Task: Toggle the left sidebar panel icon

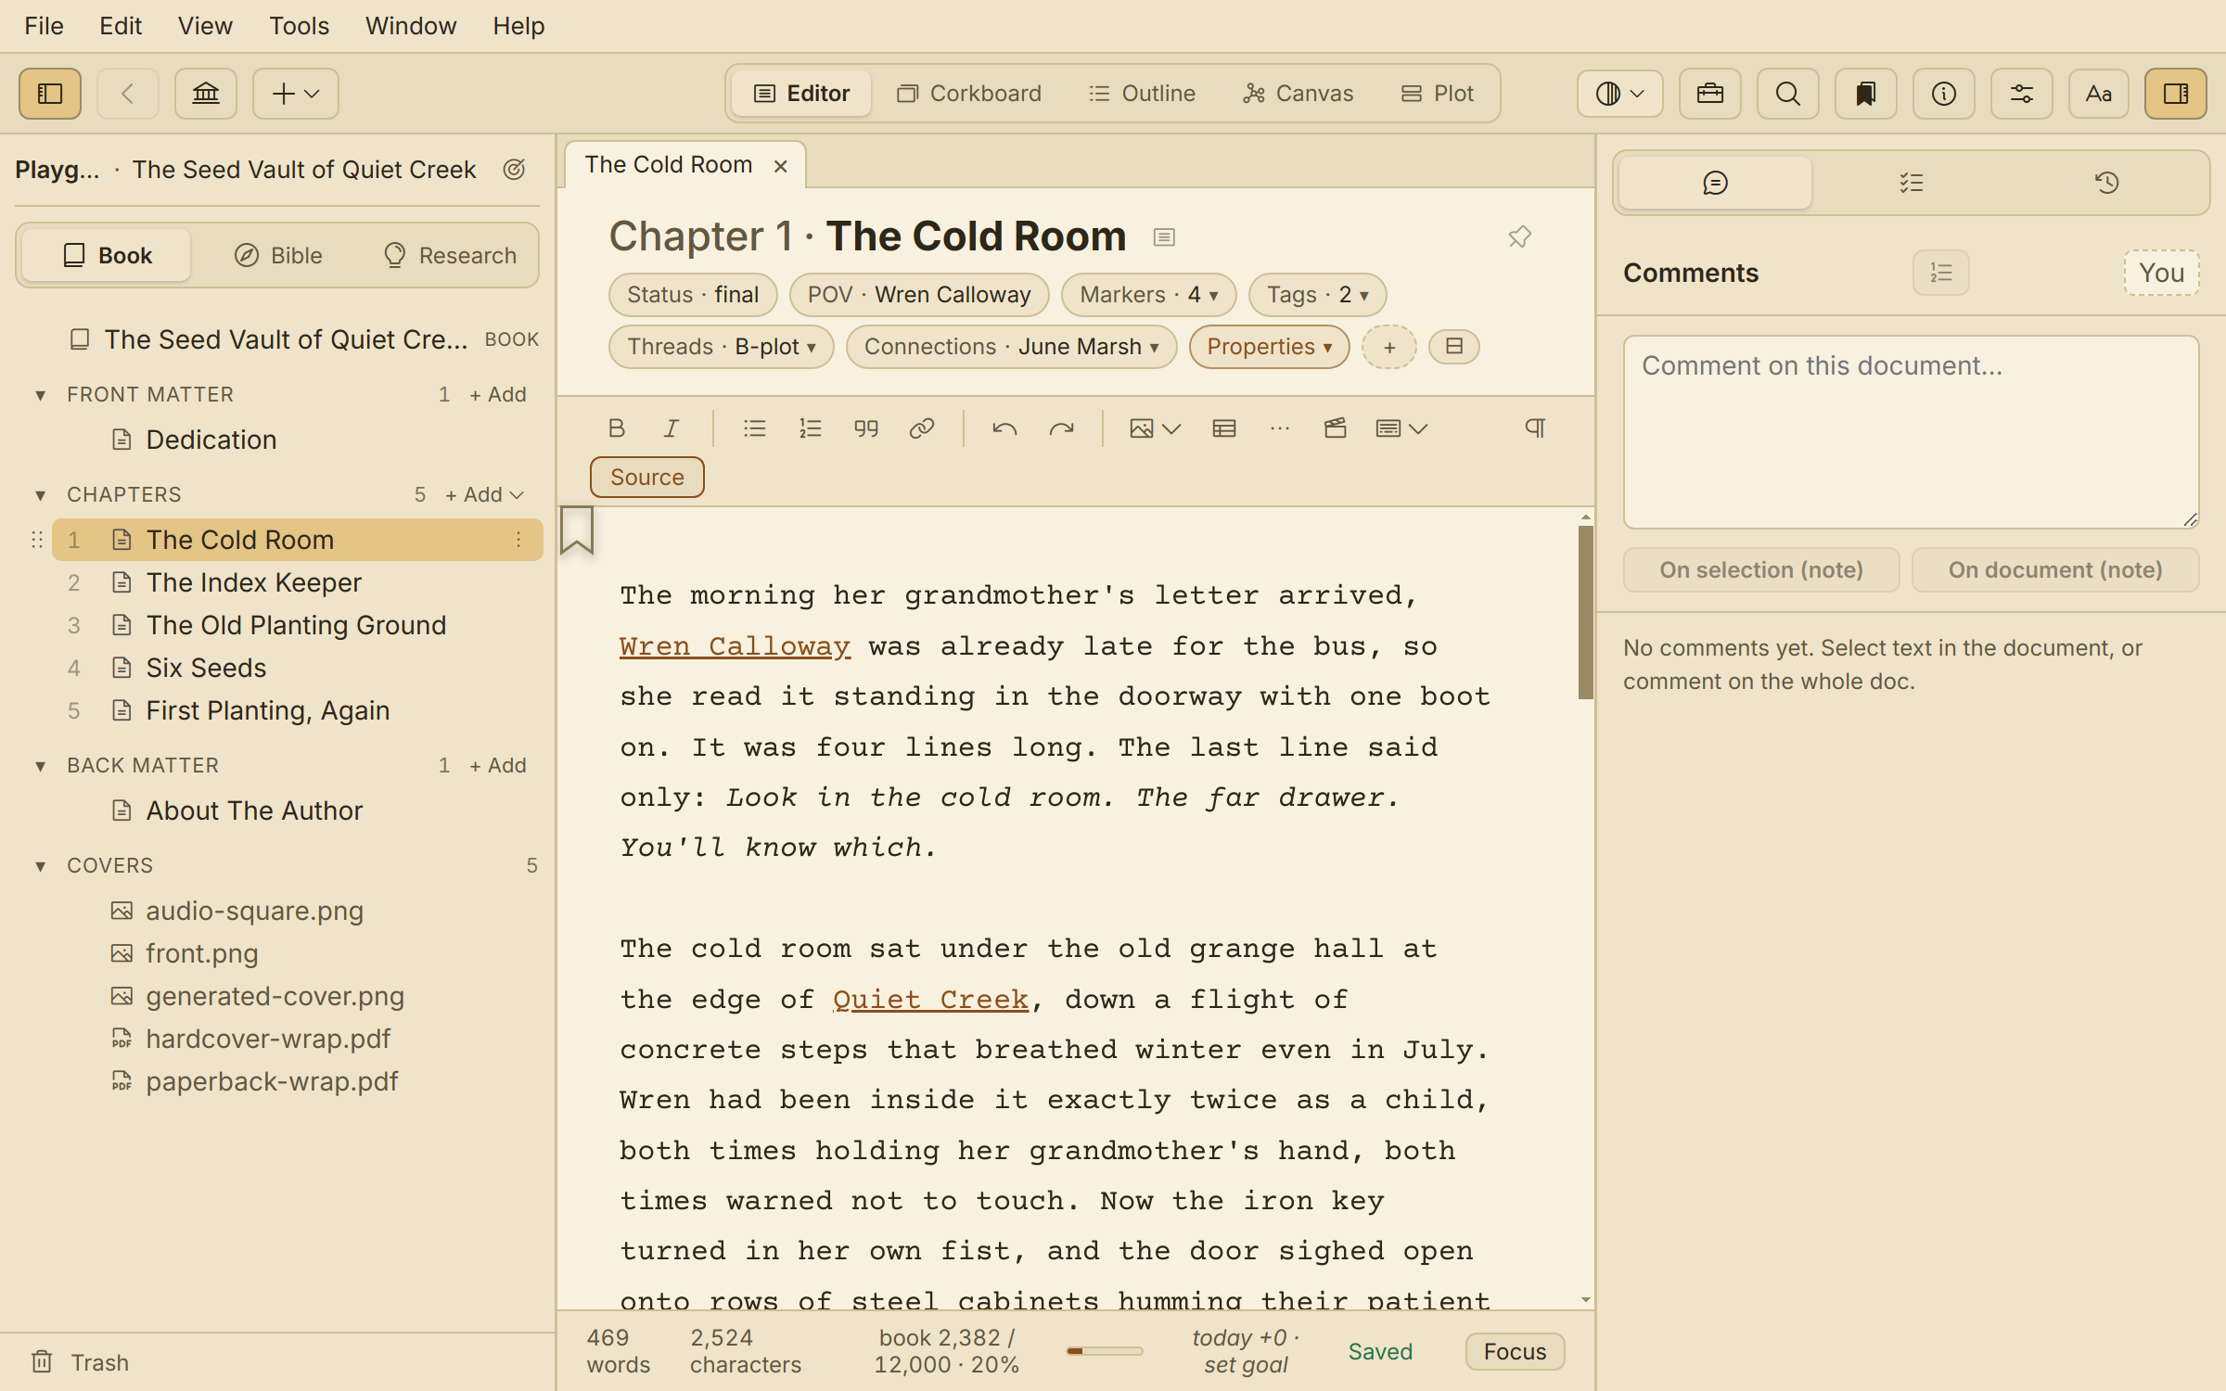Action: [50, 94]
